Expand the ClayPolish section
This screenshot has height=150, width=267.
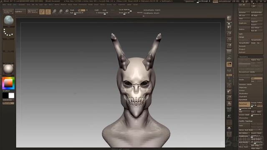[243, 97]
